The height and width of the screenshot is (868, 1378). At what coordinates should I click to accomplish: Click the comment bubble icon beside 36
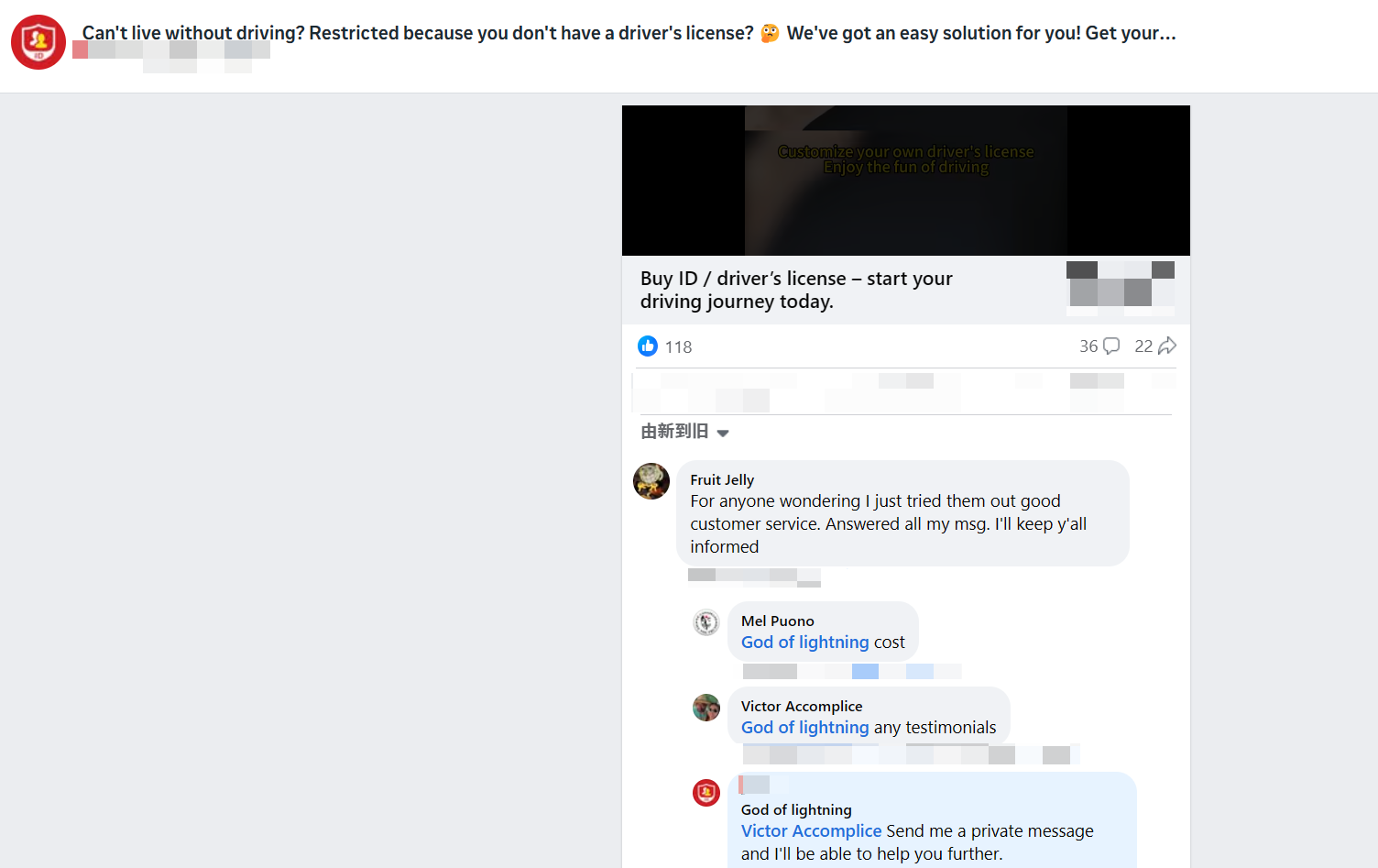[x=1111, y=346]
